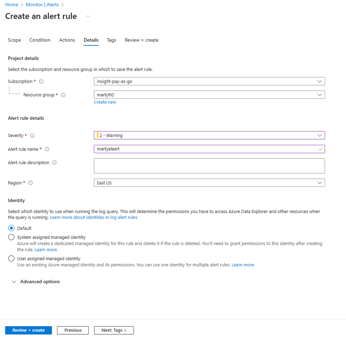Image resolution: width=346 pixels, height=341 pixels.
Task: Click the Create new resource group link
Action: 105,102
